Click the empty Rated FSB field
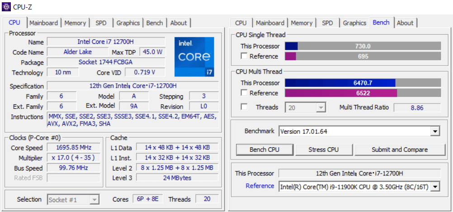 click(x=74, y=178)
